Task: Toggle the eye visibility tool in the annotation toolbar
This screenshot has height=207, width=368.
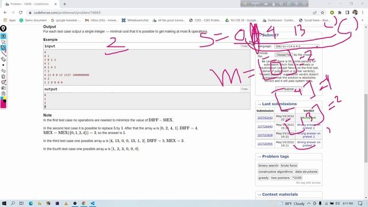Action: click(x=3, y=36)
